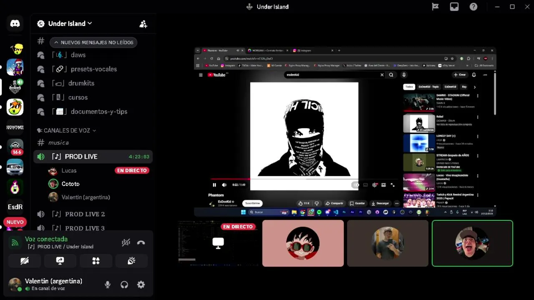The width and height of the screenshot is (534, 300).
Task: Click fullscreen icon of streamed YouTube player
Action: point(393,185)
